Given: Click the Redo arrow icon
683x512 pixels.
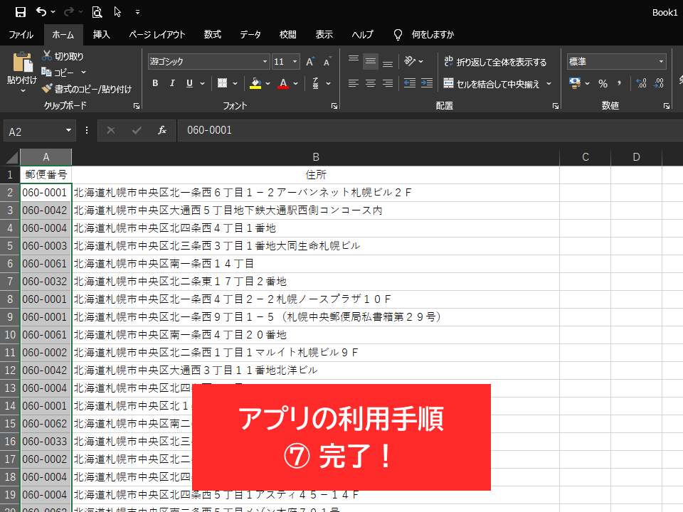Looking at the screenshot, I should pos(68,12).
